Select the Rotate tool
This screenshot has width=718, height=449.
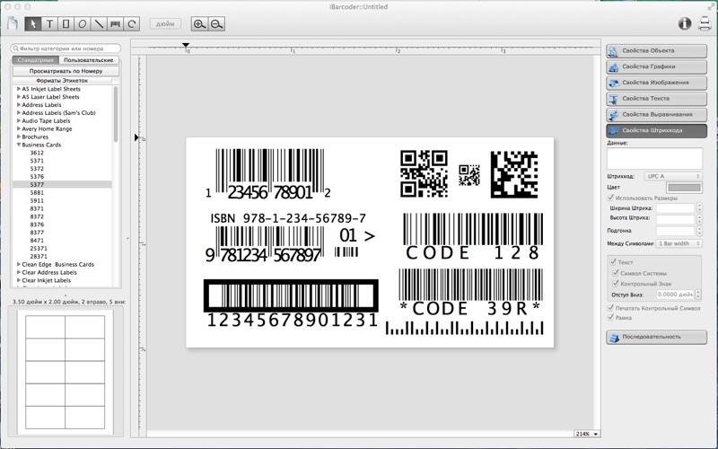tap(132, 24)
